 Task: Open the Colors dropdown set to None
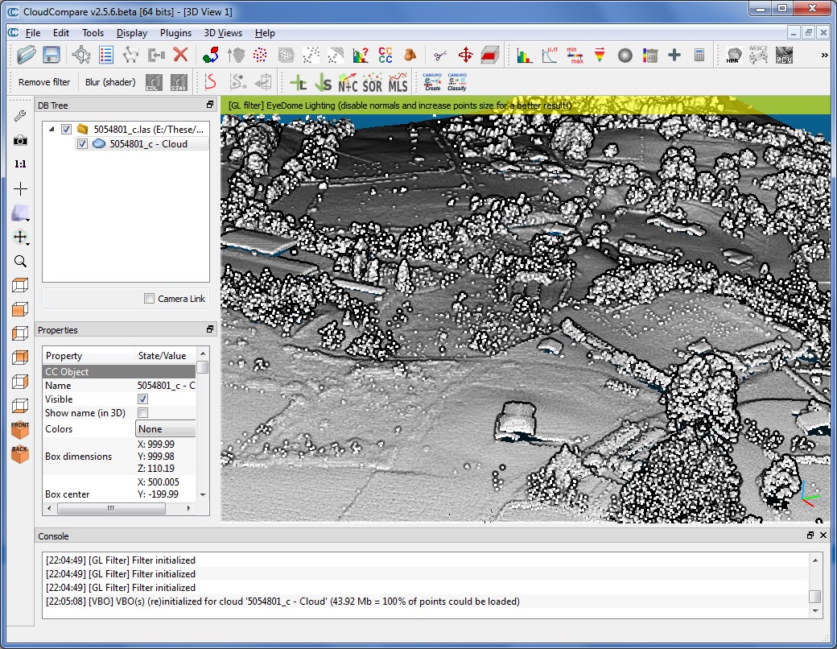coord(166,429)
